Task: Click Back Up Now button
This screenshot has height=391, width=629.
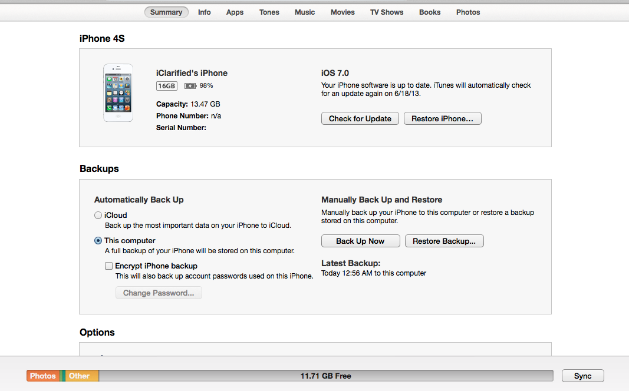Action: 360,241
